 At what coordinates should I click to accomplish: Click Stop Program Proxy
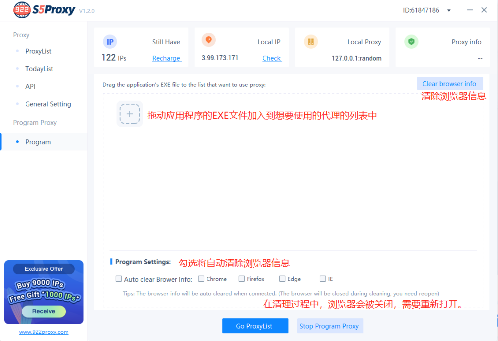coord(330,326)
